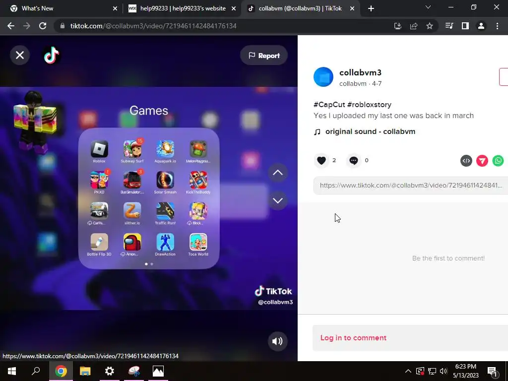Click the TikTok logo in the viewer

coord(51,55)
